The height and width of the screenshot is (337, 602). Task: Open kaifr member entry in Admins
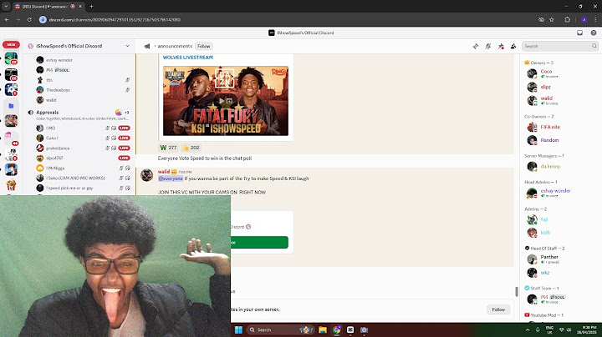(545, 232)
